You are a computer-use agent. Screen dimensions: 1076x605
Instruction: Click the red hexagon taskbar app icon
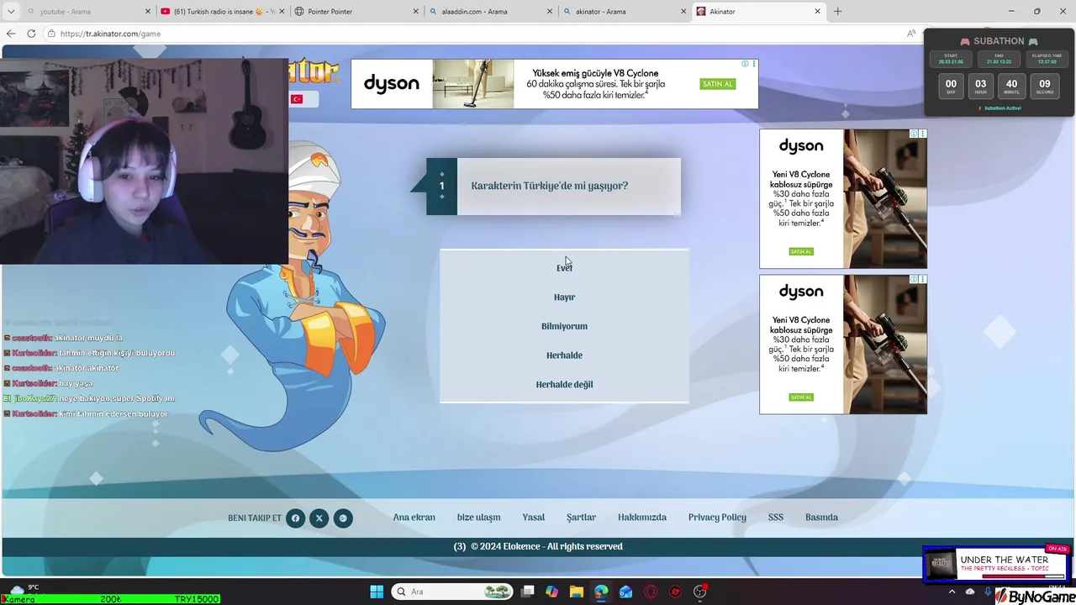coord(675,592)
